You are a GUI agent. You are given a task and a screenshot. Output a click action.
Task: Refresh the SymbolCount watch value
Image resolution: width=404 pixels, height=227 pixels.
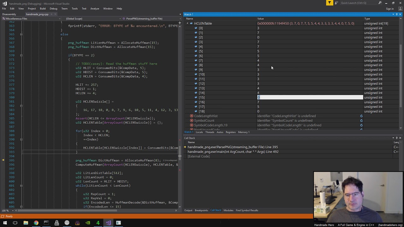[x=361, y=120]
